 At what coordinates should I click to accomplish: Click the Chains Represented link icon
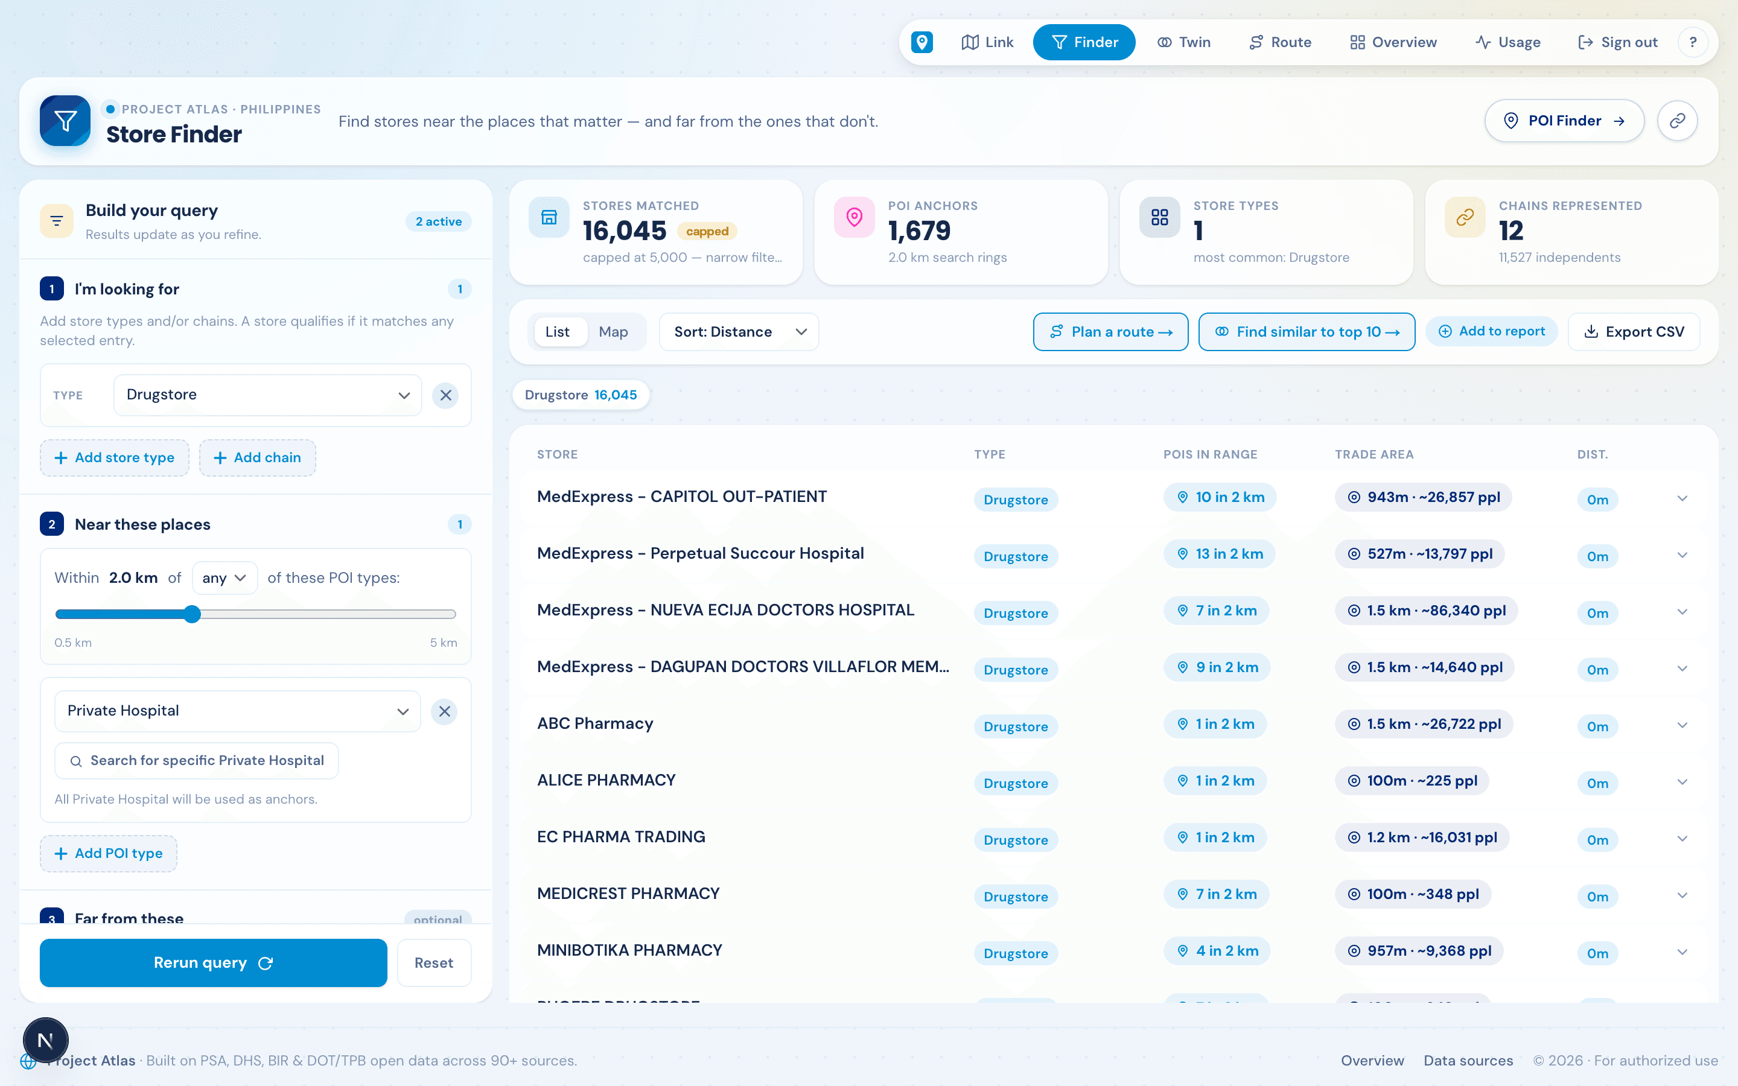(1465, 217)
